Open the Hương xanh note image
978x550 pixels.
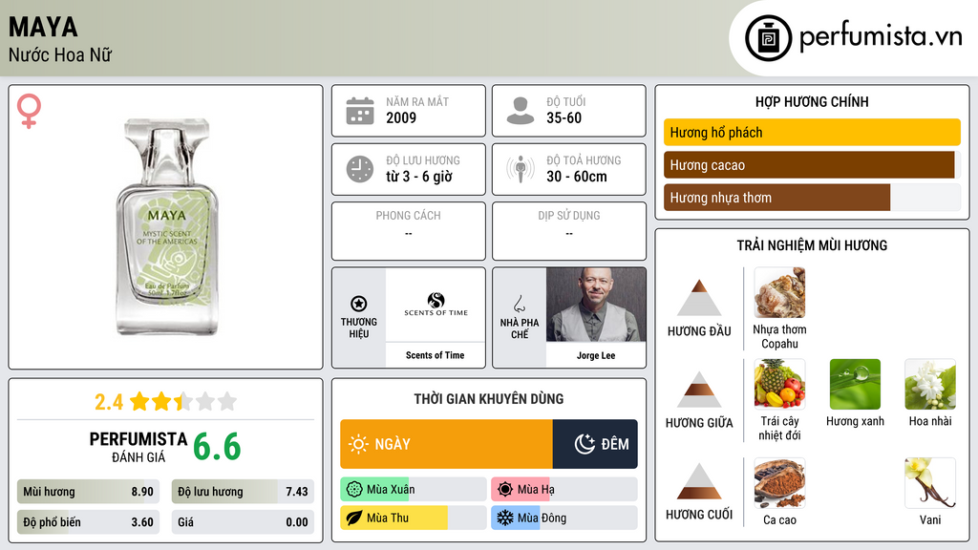tap(855, 384)
